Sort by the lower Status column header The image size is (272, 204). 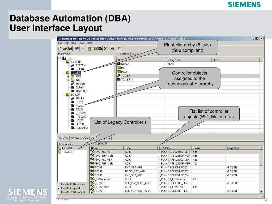(208, 148)
